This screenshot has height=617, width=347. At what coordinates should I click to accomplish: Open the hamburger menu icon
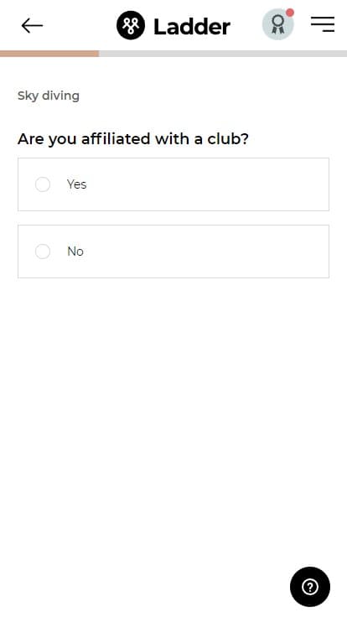(323, 24)
